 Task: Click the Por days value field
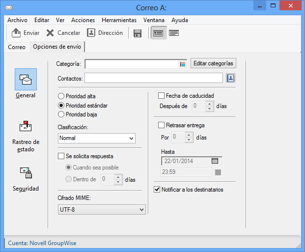[x=178, y=138]
